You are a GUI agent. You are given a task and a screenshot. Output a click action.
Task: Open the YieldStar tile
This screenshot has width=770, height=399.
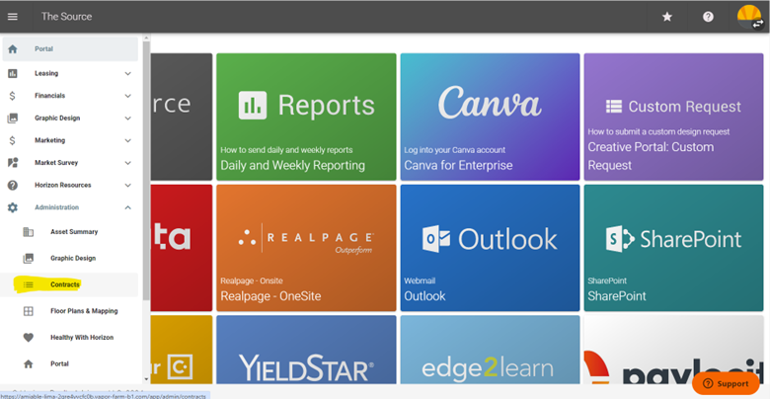pos(306,350)
